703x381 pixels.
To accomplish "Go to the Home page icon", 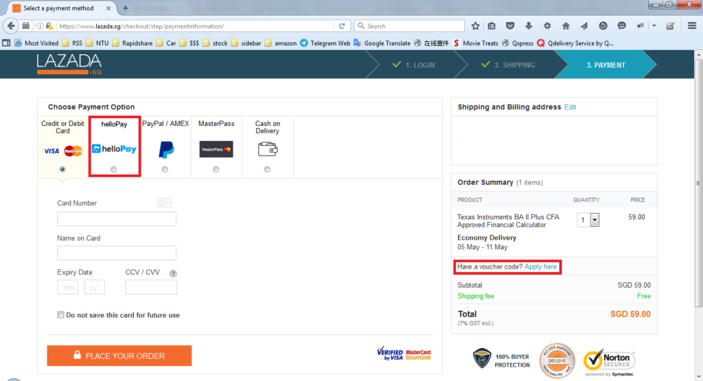I will (x=566, y=26).
